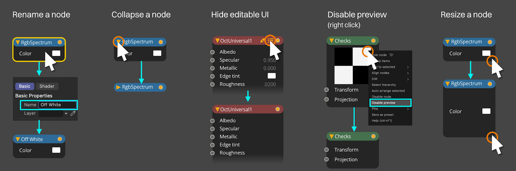Open the Edge tint white color swatch
The height and width of the screenshot is (171, 516).
click(272, 76)
